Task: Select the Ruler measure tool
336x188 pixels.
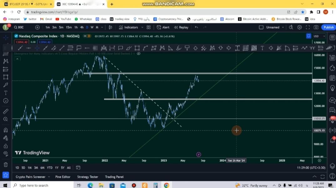Action: coord(6,111)
